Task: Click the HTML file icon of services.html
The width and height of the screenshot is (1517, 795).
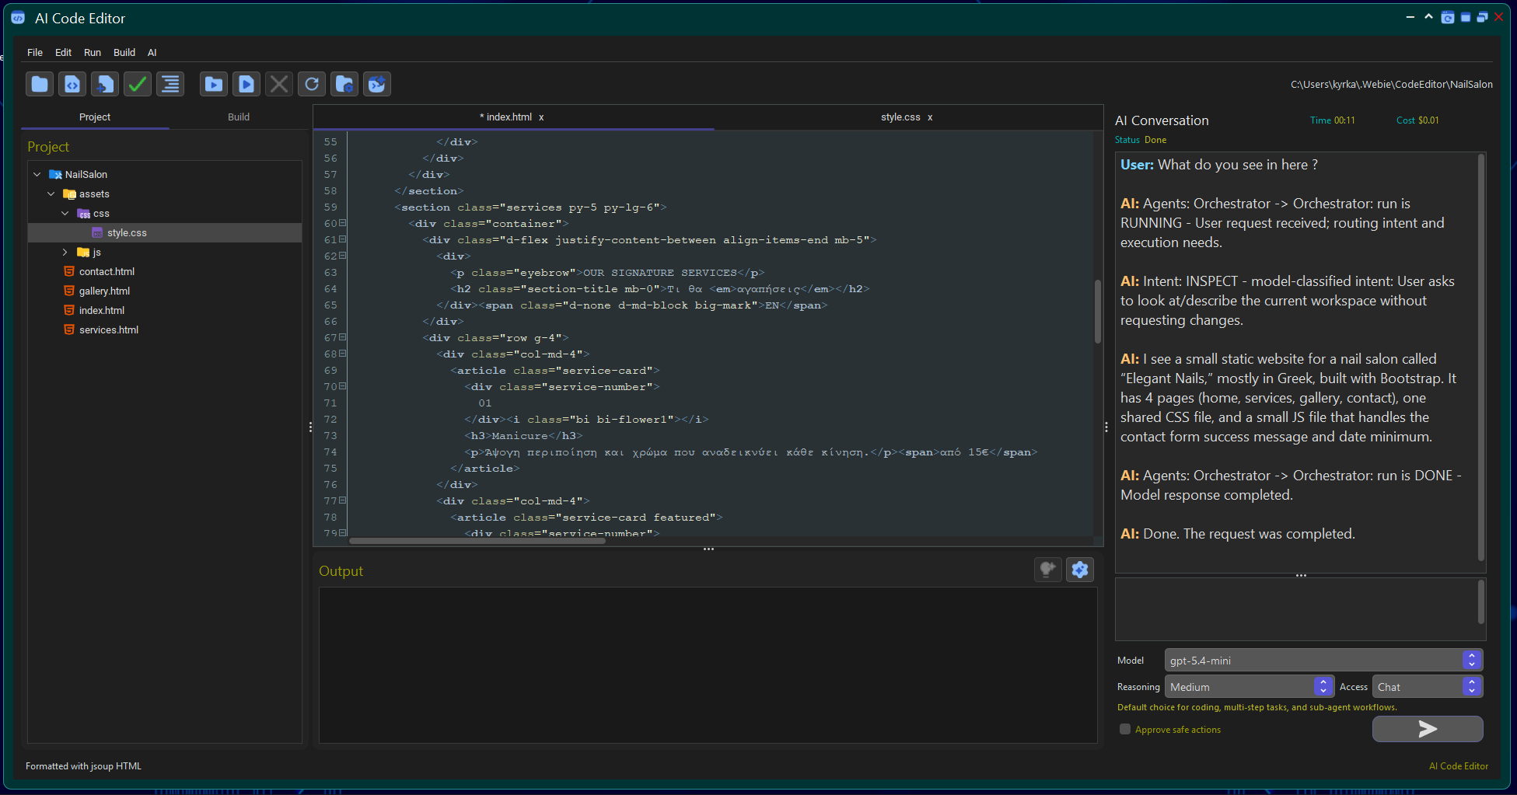Action: [69, 330]
